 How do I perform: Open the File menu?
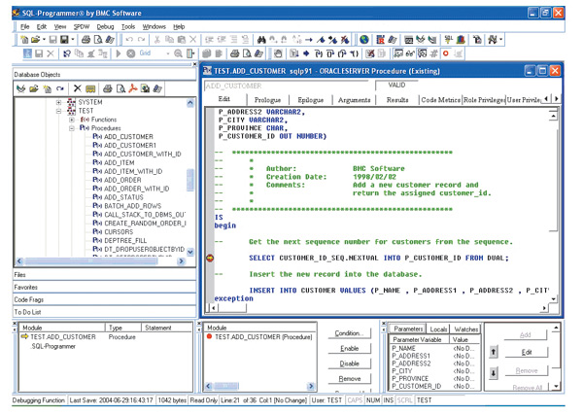tap(25, 27)
